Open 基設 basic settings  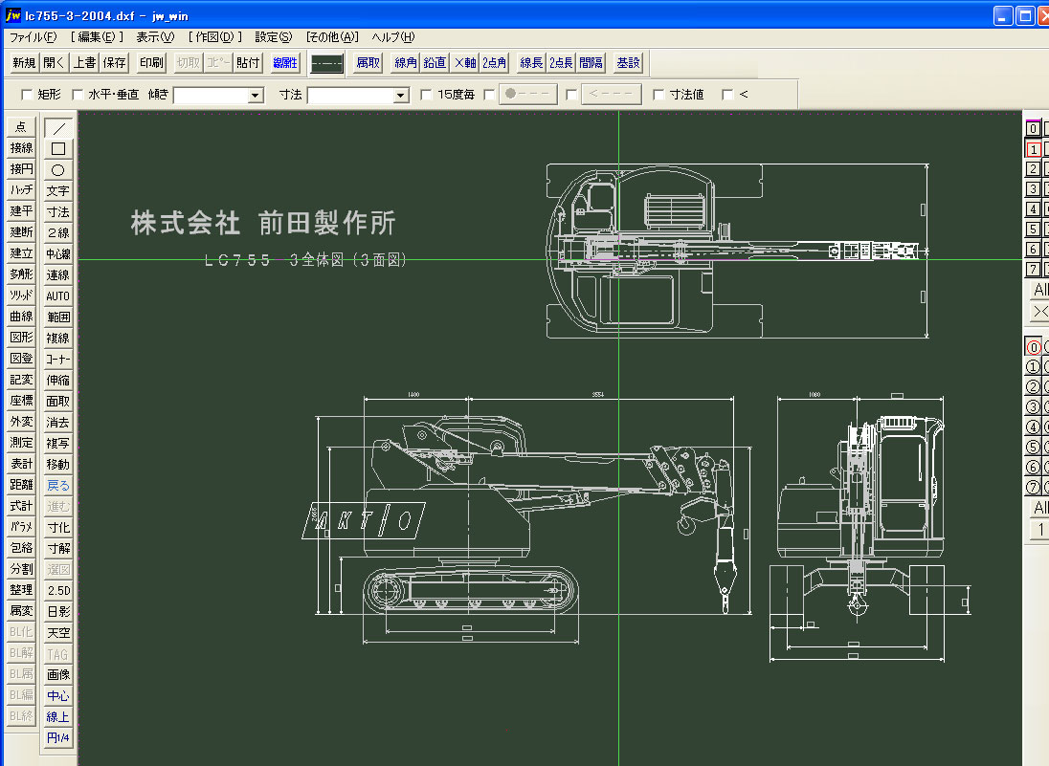[627, 62]
